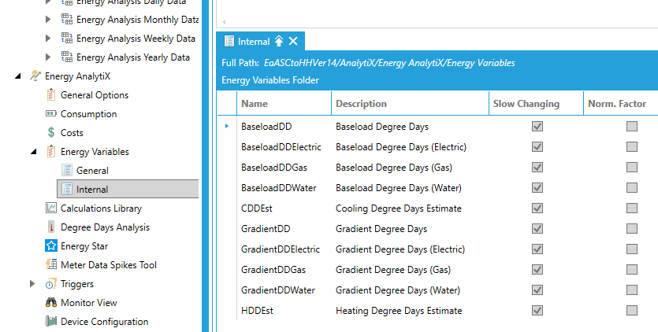Screen dimensions: 658x332
Task: Close the Internal tab
Action: click(x=293, y=41)
